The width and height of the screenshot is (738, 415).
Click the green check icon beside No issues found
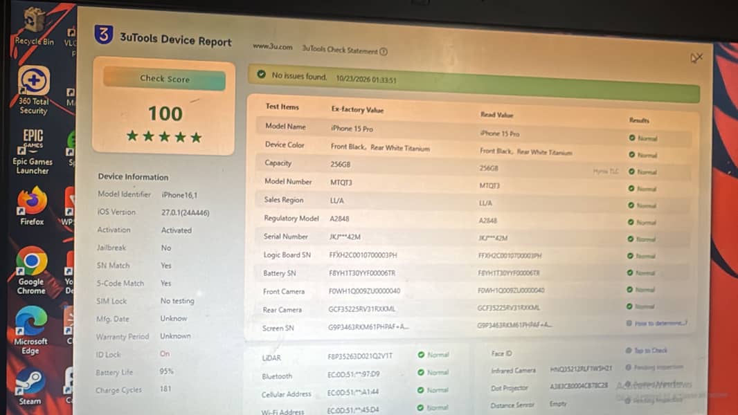pos(261,74)
